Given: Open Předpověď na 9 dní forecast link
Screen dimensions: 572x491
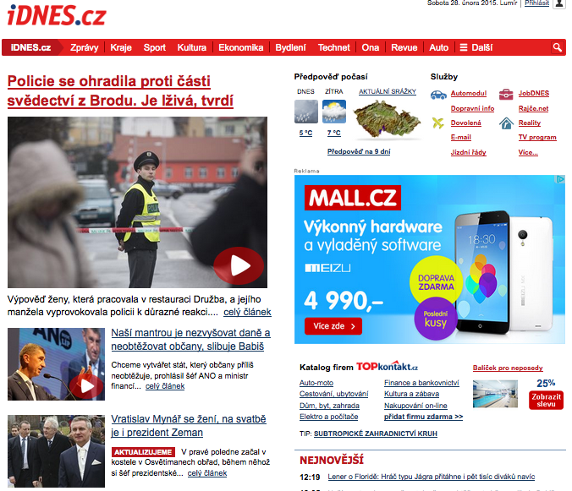Looking at the screenshot, I should click(x=359, y=151).
